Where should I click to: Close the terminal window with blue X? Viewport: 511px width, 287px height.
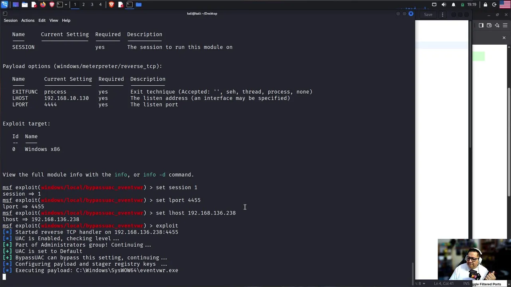(411, 14)
